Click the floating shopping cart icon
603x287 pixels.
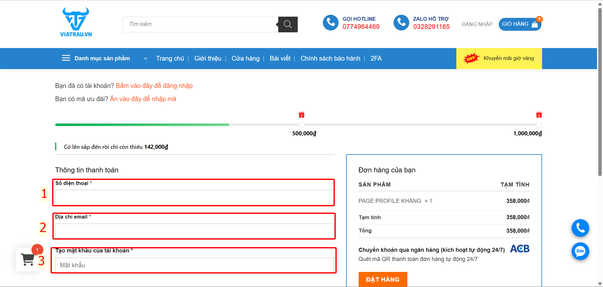tap(28, 259)
